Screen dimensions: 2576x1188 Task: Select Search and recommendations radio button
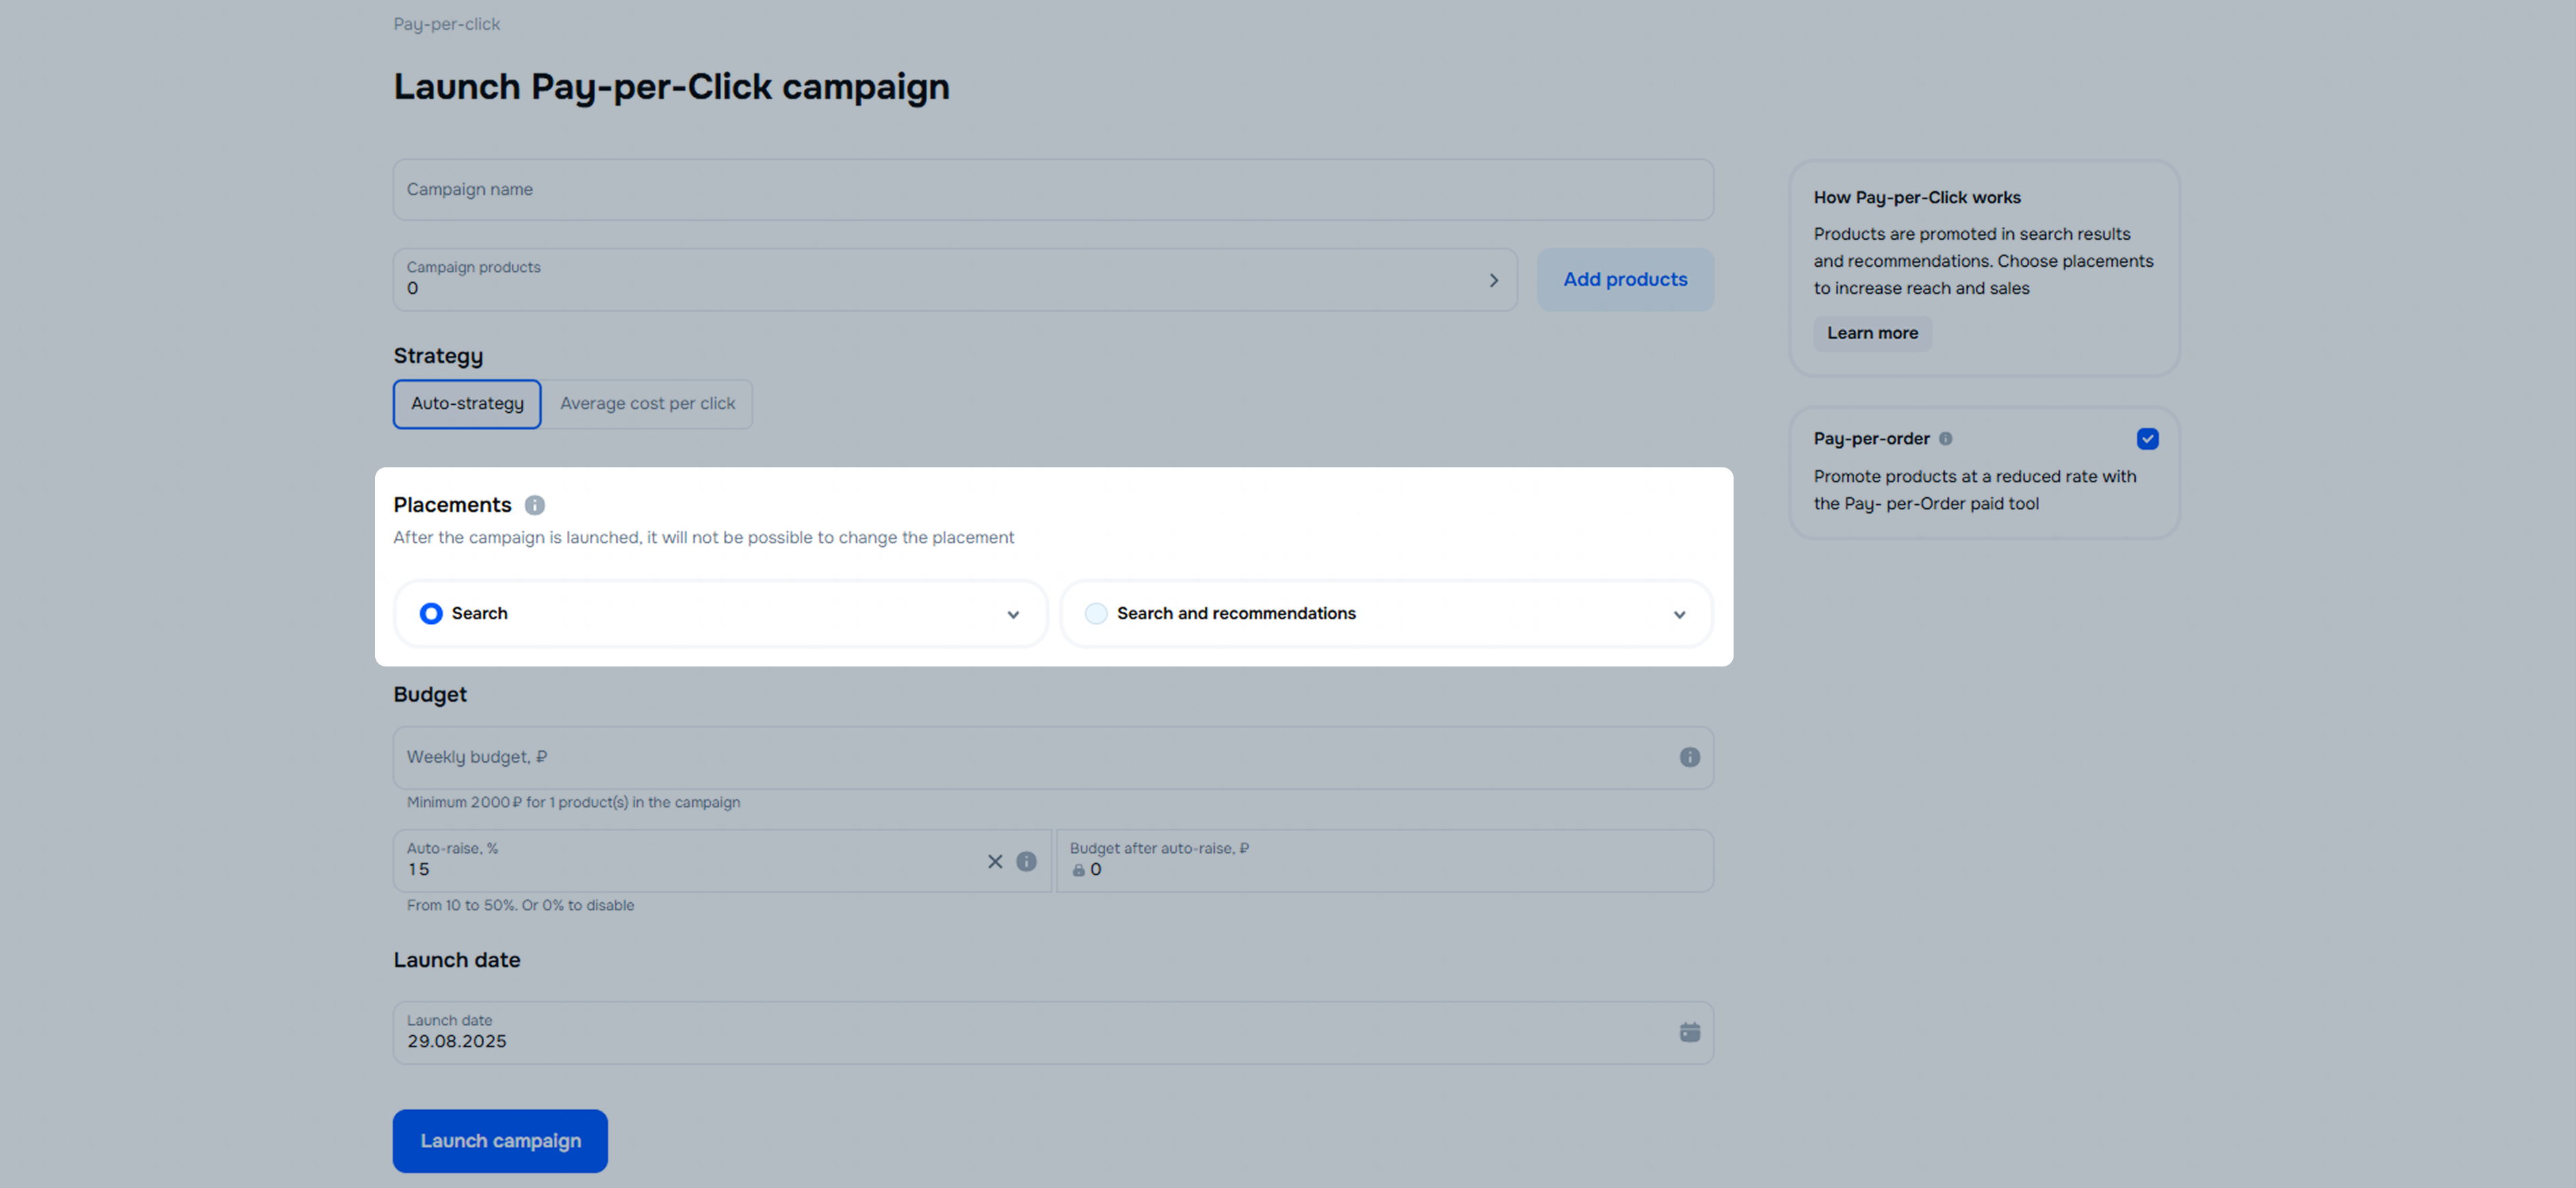(x=1096, y=613)
